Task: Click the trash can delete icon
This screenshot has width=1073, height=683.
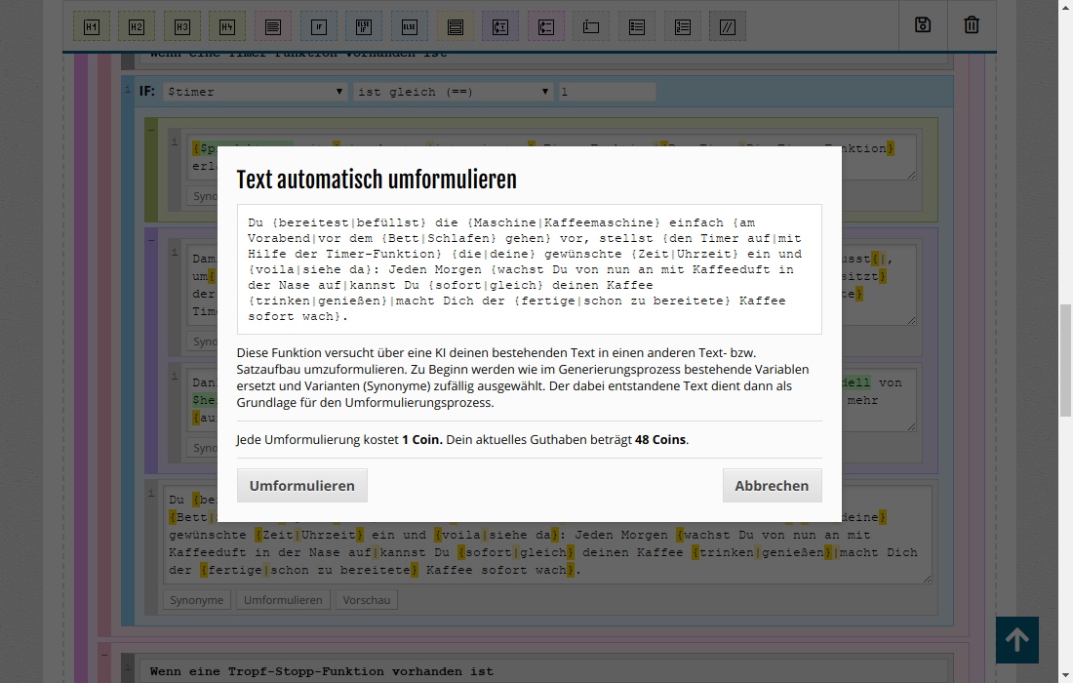Action: click(x=972, y=25)
